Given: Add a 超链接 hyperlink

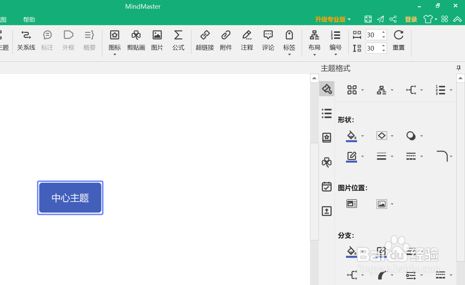Looking at the screenshot, I should click(x=205, y=41).
